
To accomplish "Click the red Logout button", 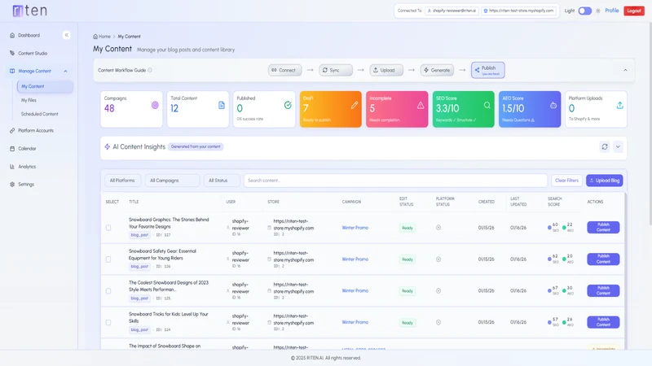I will [634, 11].
